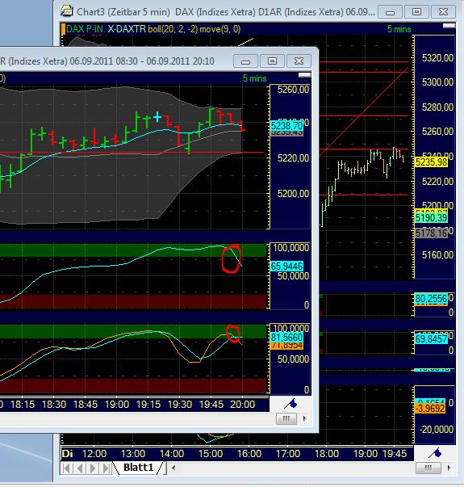Select the Blatt1 sheet tab
The height and width of the screenshot is (487, 464).
coord(139,467)
